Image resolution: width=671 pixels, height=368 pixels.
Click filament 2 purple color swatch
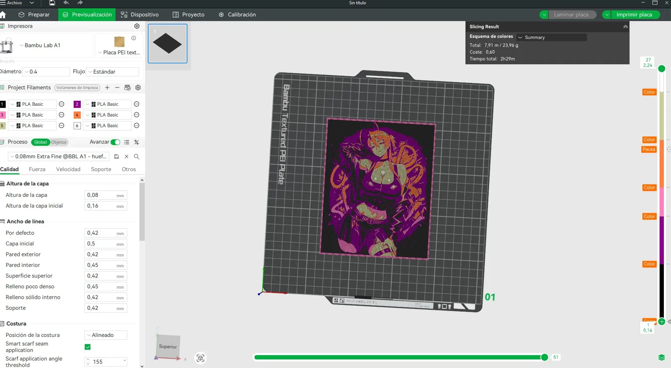point(77,104)
